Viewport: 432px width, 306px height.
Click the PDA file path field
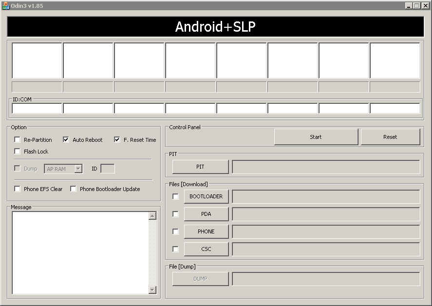click(x=326, y=214)
